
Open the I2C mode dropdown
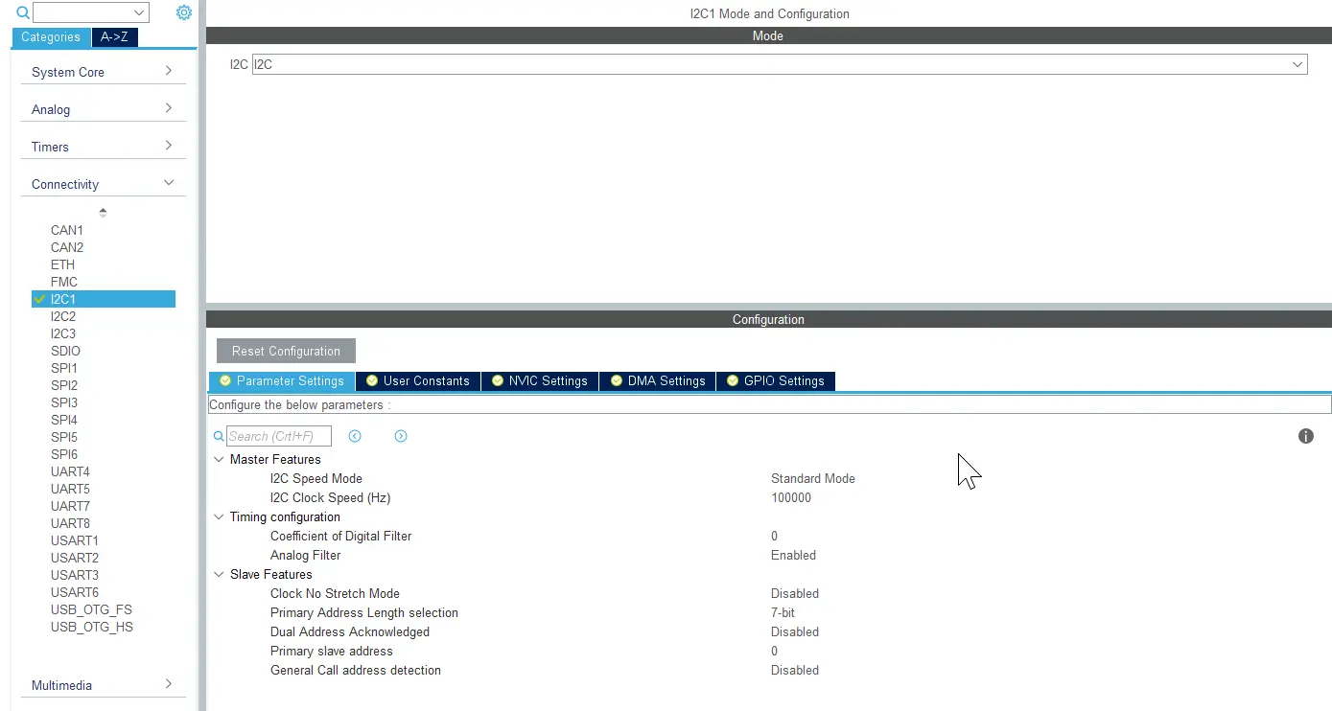tap(1297, 64)
